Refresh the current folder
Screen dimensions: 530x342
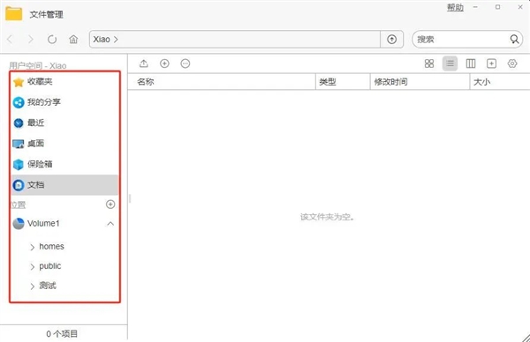point(52,40)
